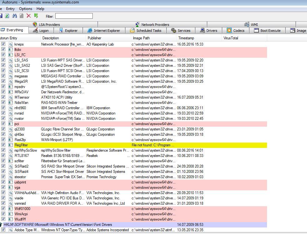Sort by the Timestamp column header
Viewport: 307px width, 234px height.
[x=199, y=38]
